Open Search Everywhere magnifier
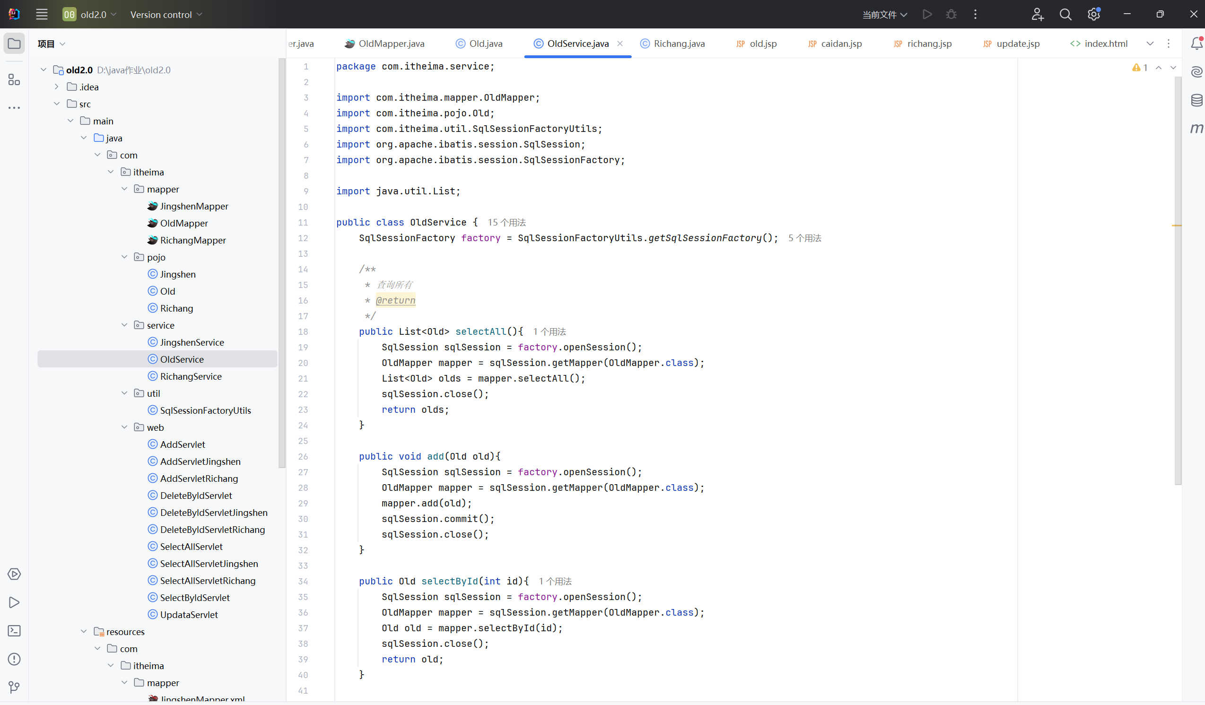This screenshot has width=1205, height=705. [1065, 14]
